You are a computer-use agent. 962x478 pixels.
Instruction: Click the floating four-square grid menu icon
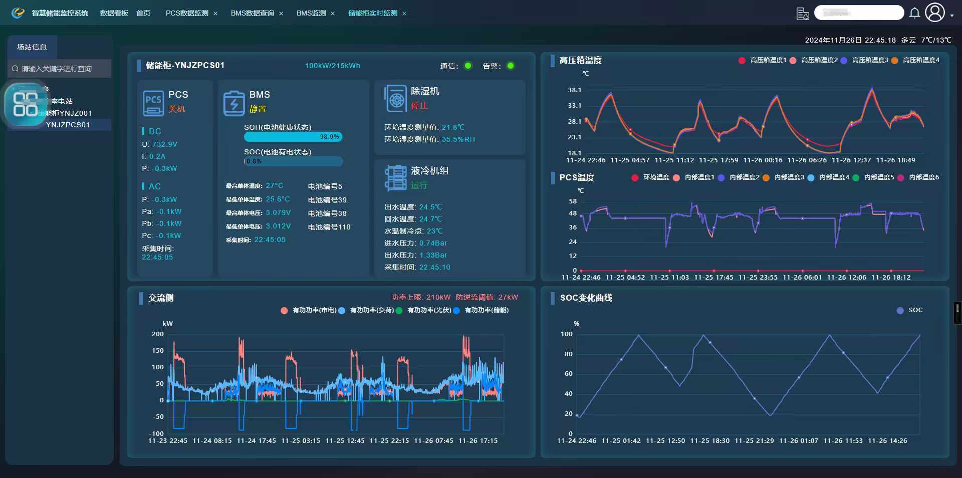tap(26, 104)
